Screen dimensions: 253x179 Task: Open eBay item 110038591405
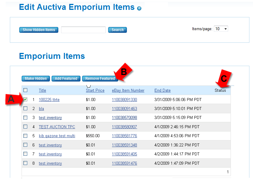point(125,154)
